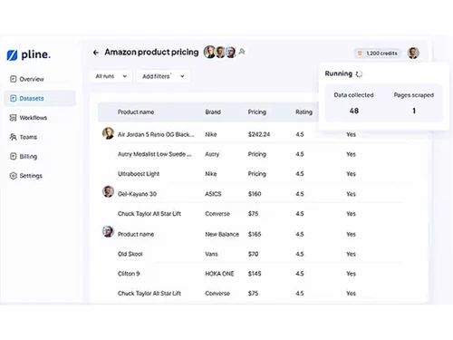
Task: Click the add collaborator icon
Action: [242, 52]
